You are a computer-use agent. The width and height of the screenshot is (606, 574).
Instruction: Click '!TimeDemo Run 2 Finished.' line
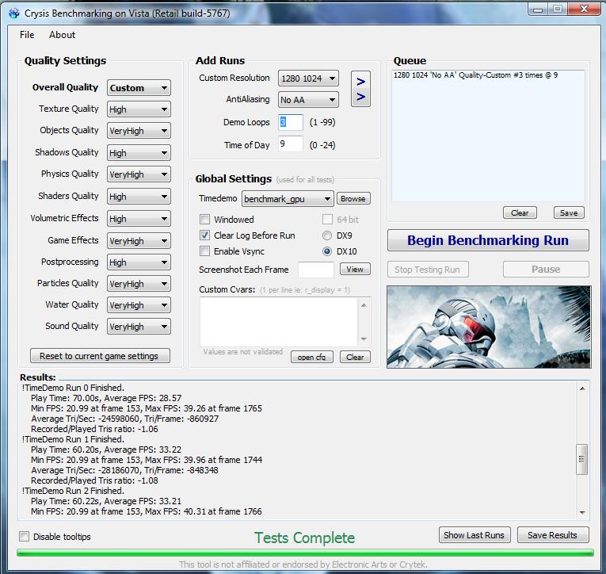[x=73, y=491]
